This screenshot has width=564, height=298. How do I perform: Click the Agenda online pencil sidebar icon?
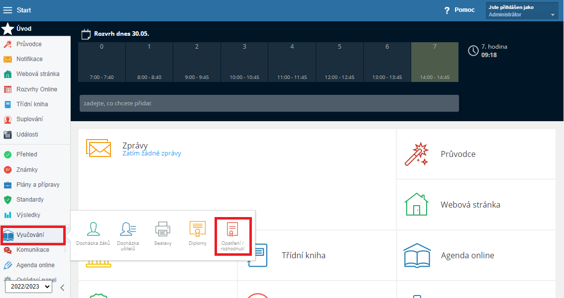point(7,265)
